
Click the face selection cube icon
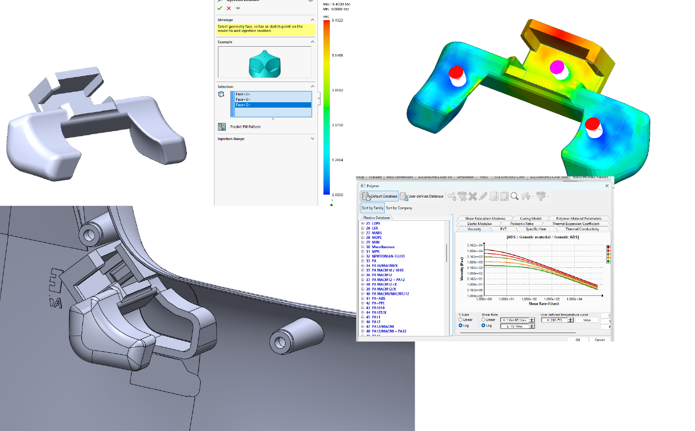[x=221, y=94]
